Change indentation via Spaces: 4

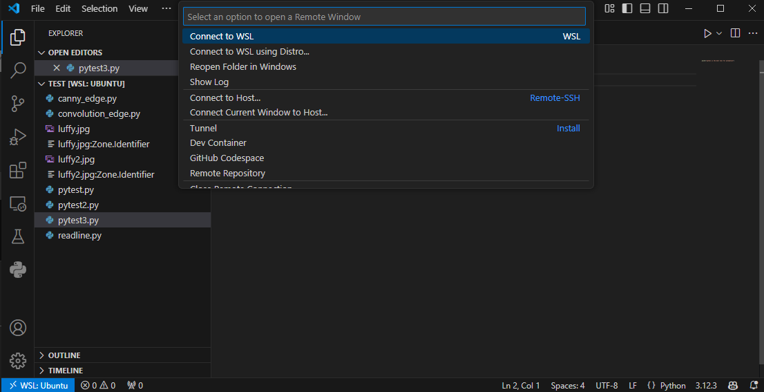(x=568, y=385)
